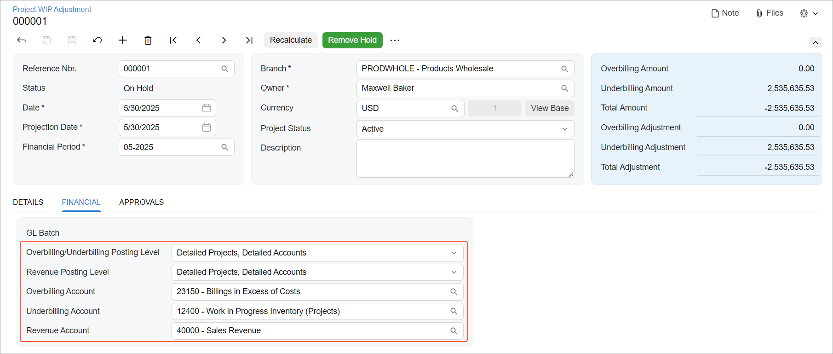
Task: Collapse the summary header panel
Action: (x=815, y=42)
